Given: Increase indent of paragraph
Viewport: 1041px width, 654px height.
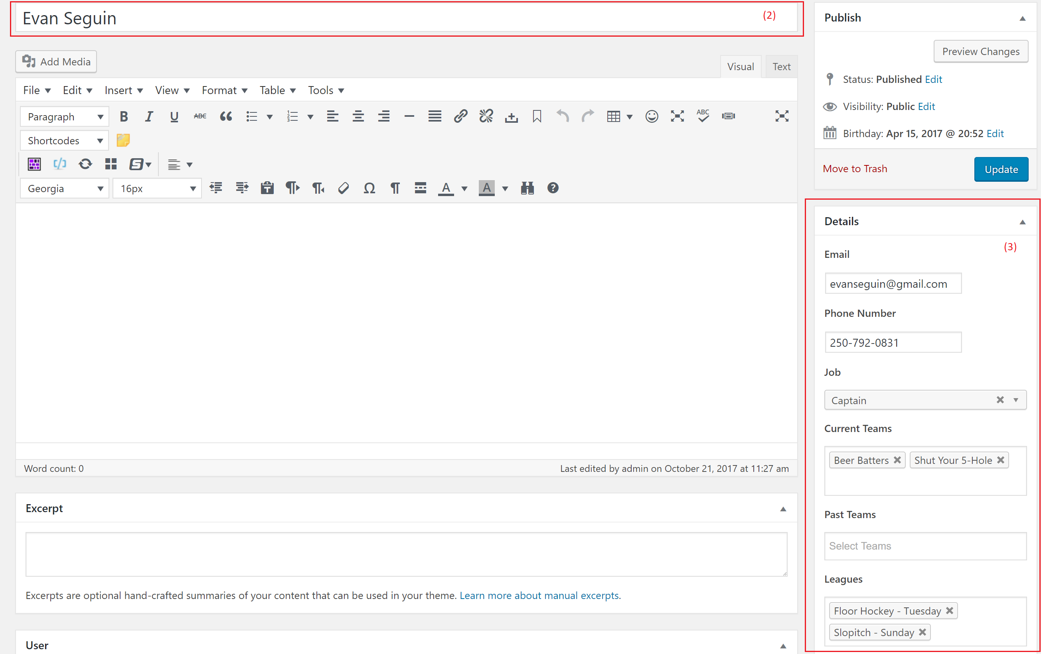Looking at the screenshot, I should tap(242, 188).
